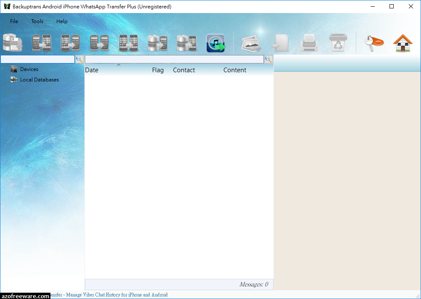Sort messages by the Date column

92,70
